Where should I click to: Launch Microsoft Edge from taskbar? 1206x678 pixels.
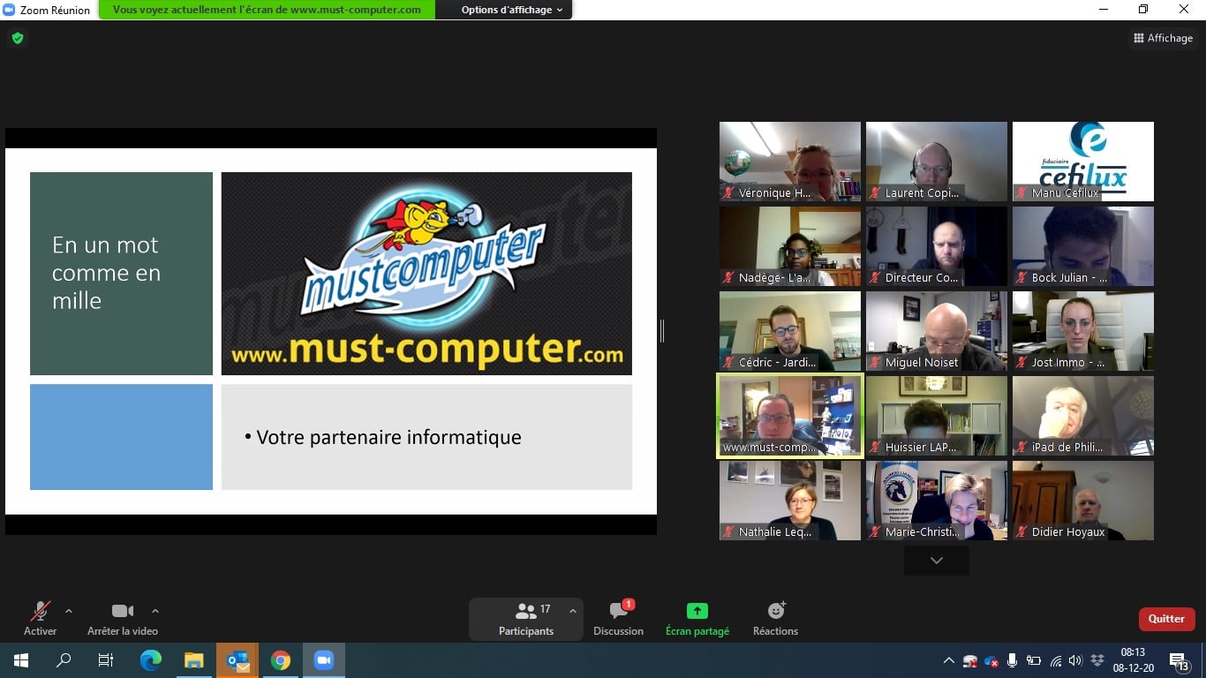click(x=151, y=660)
